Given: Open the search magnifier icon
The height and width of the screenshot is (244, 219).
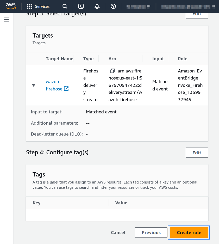Looking at the screenshot, I should click(x=65, y=6).
